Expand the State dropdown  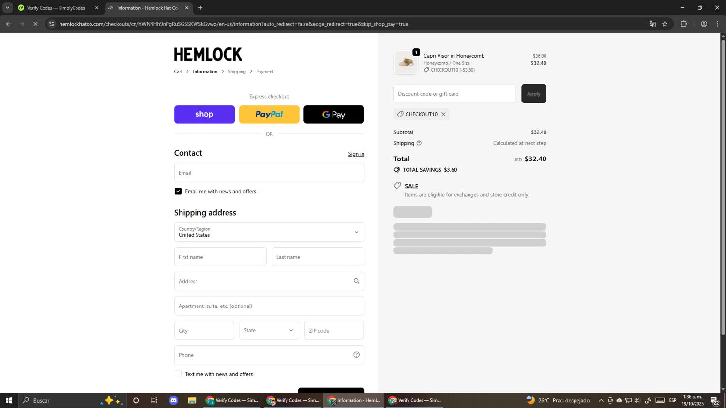269,330
